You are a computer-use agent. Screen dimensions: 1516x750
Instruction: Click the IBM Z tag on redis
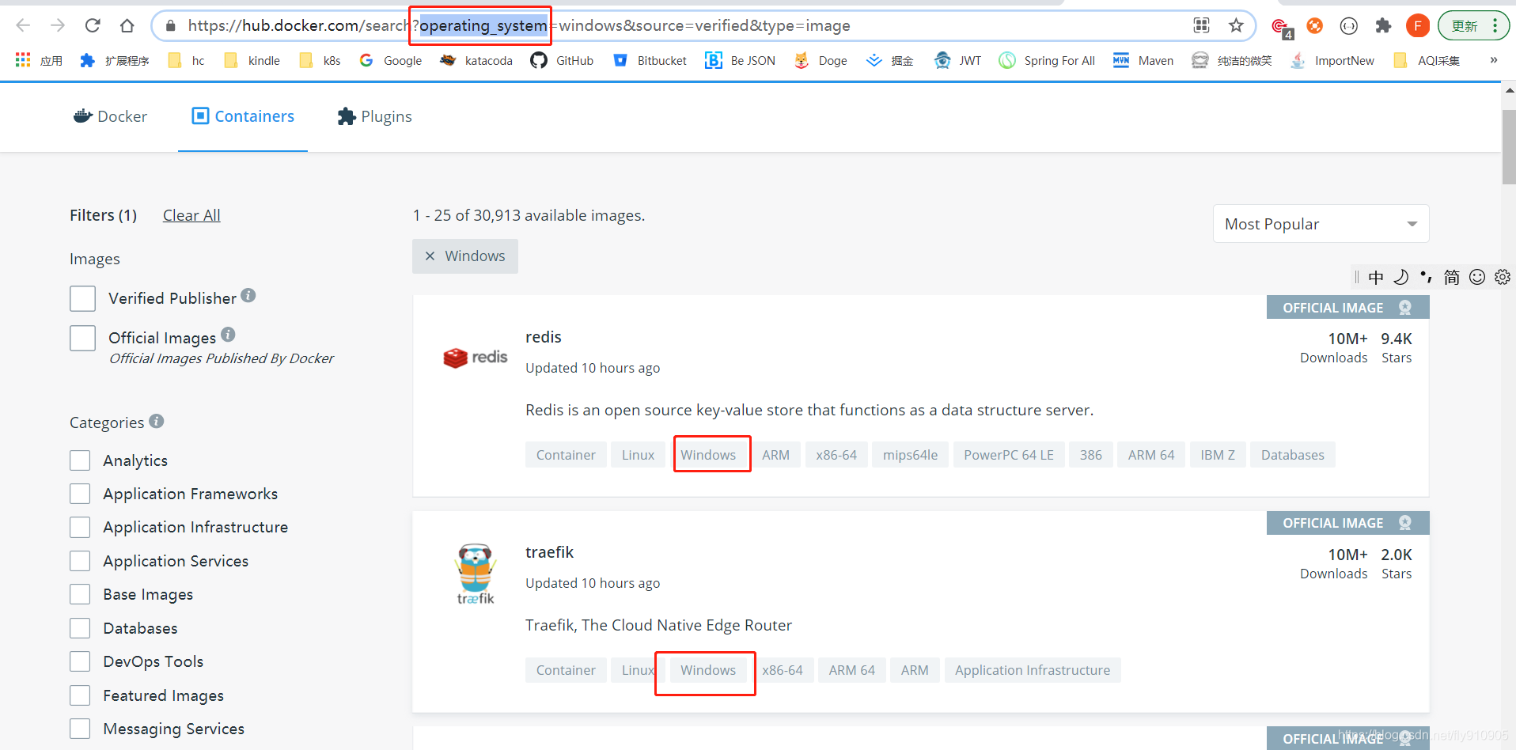point(1217,455)
